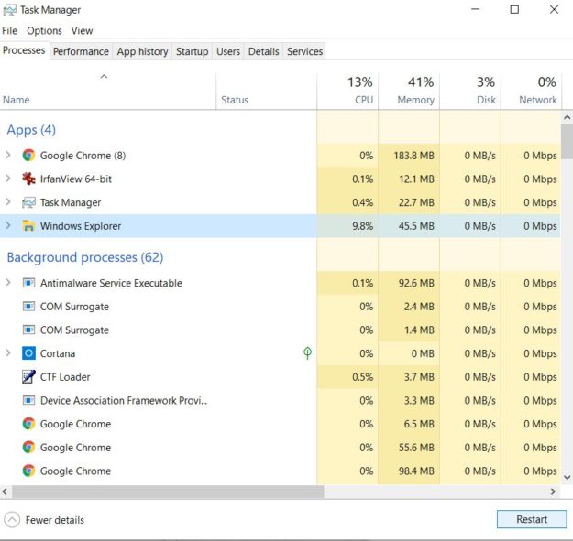Click the Google Chrome (8) app icon
The image size is (573, 541).
coord(28,156)
